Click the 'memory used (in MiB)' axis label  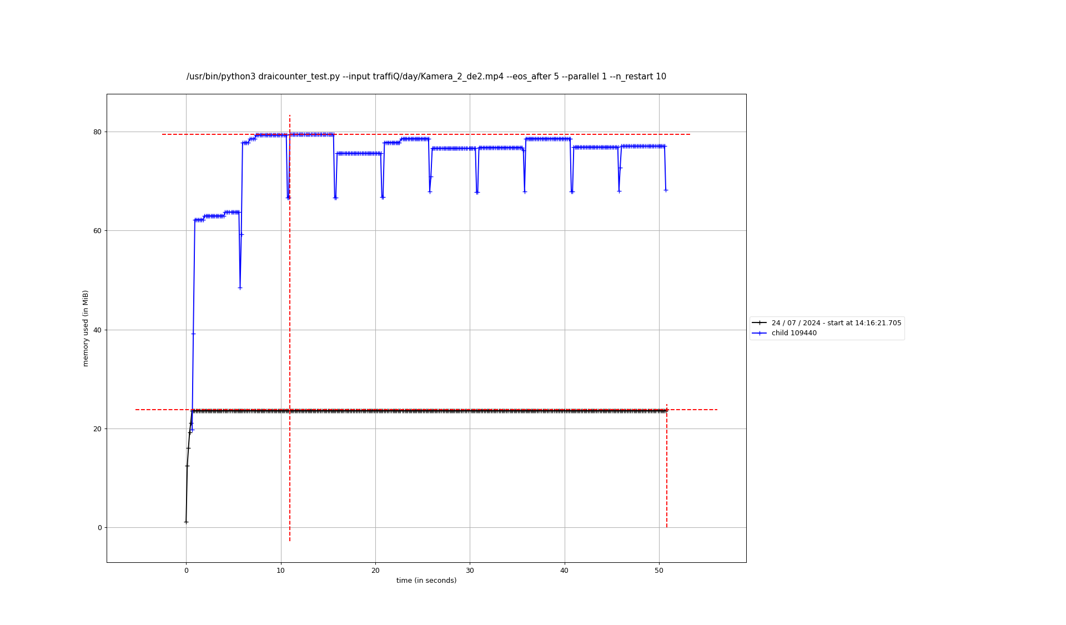(86, 328)
